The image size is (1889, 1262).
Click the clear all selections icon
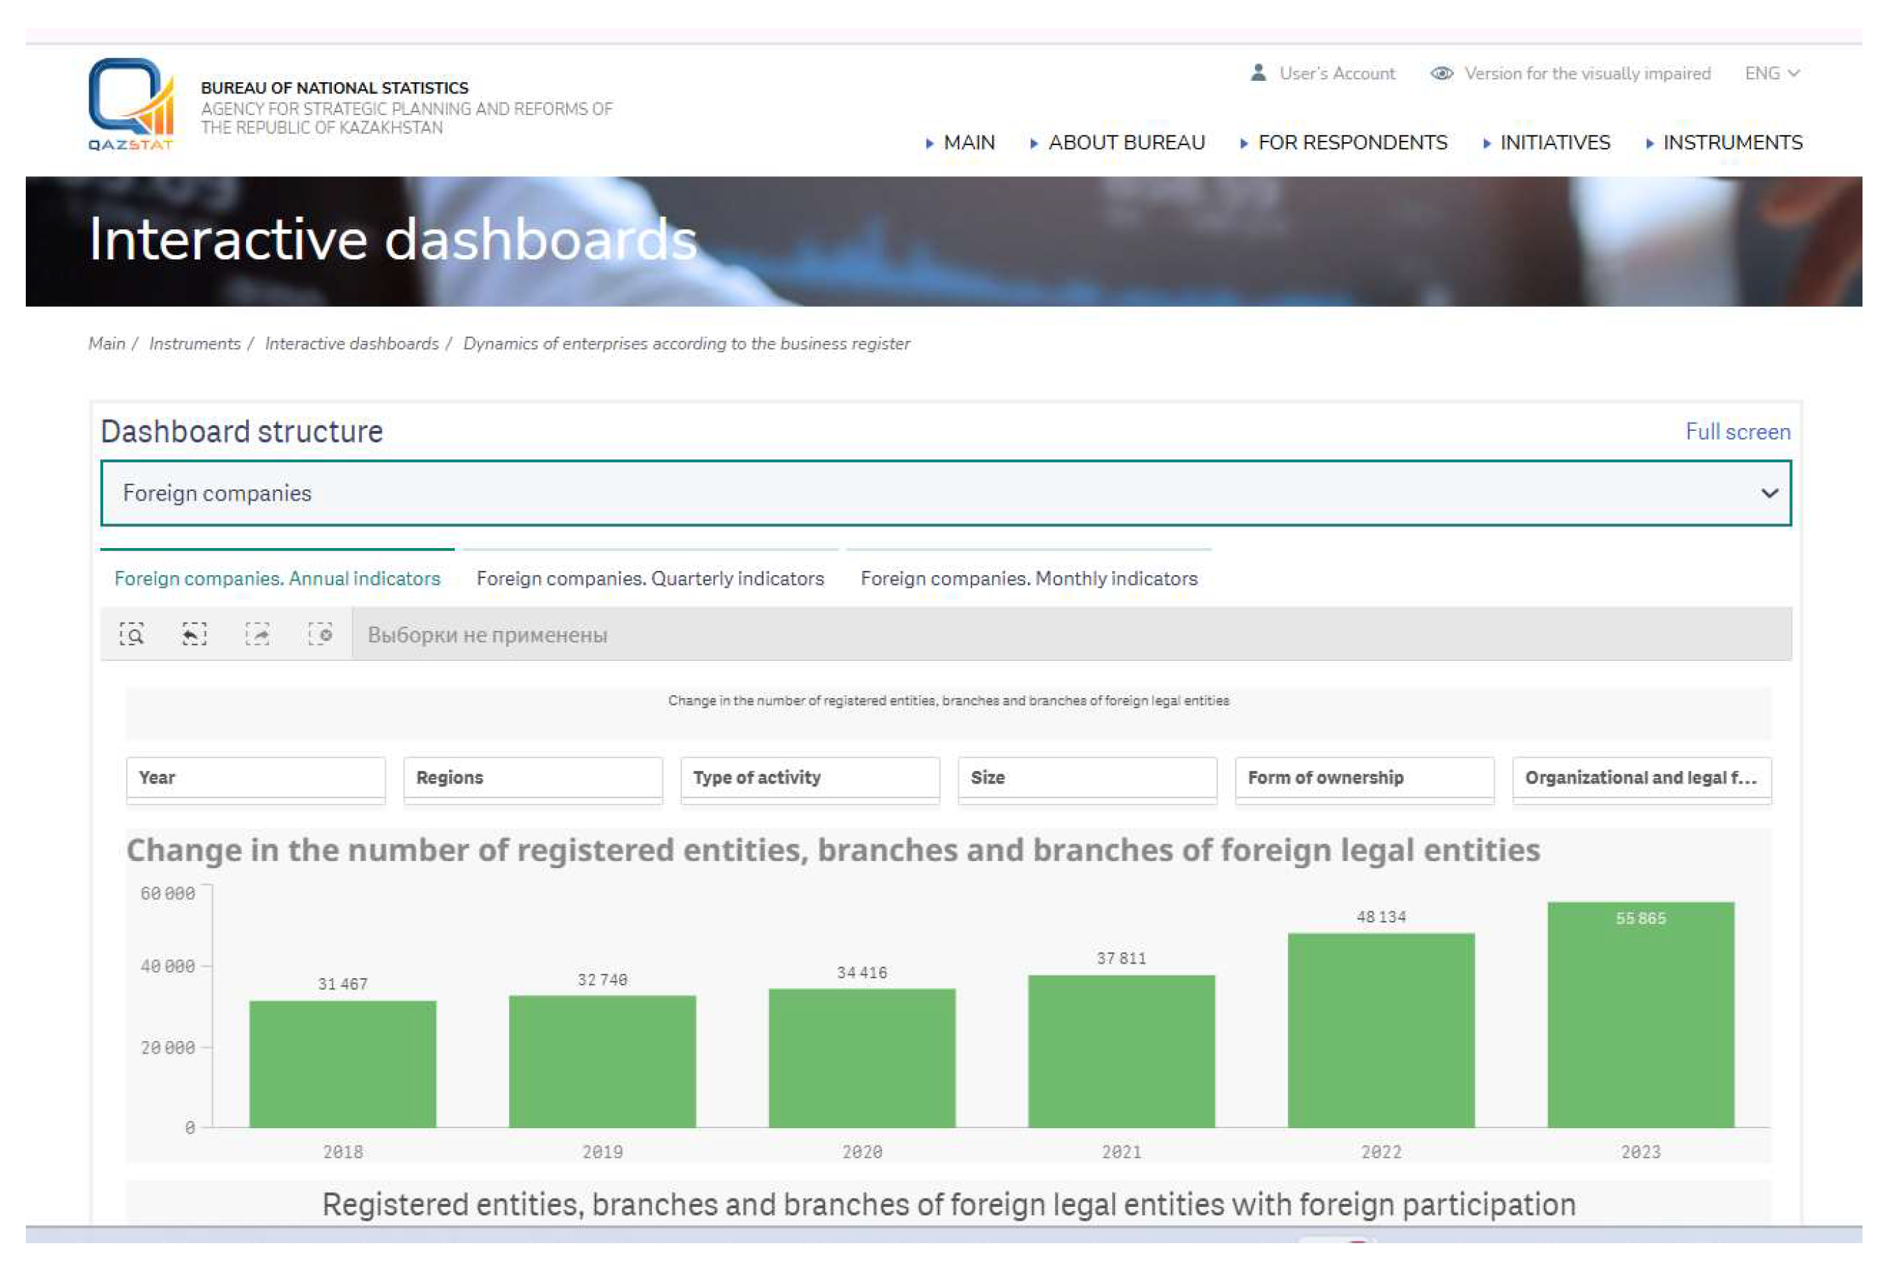[x=319, y=634]
